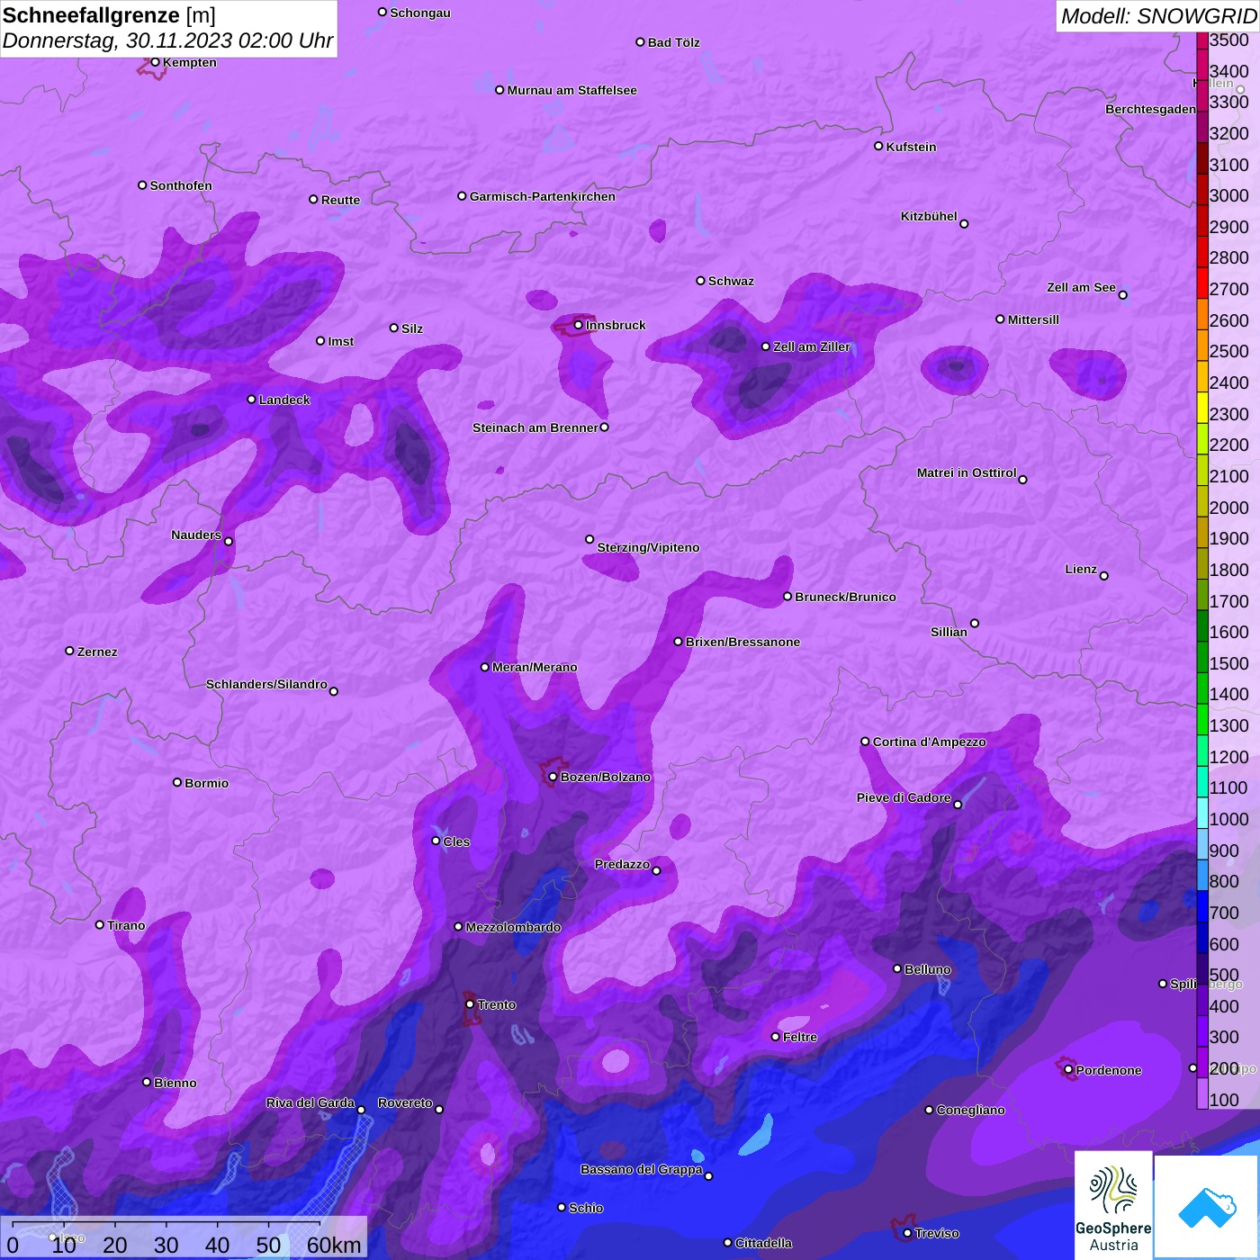Click the Bassano del Grappa label

click(x=642, y=1169)
